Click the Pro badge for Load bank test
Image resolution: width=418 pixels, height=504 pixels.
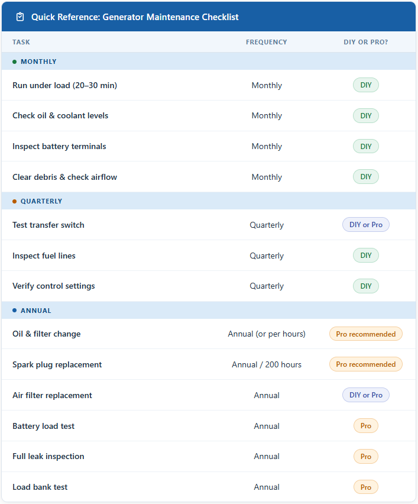[x=365, y=487]
